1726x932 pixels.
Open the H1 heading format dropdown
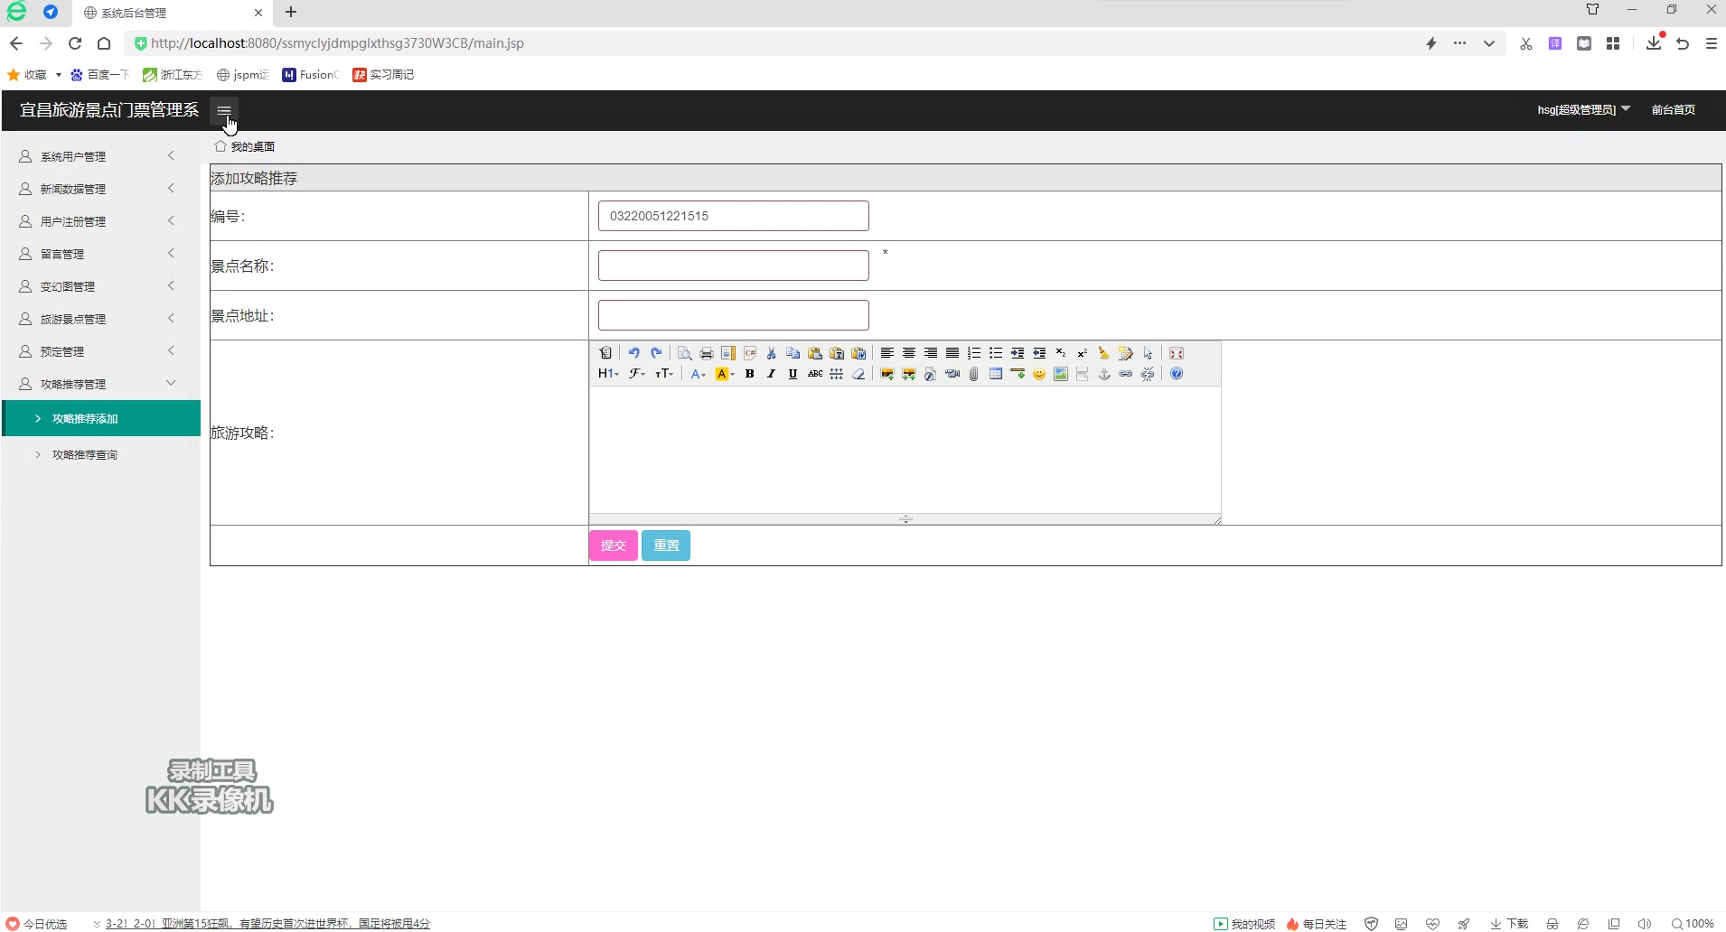click(x=608, y=374)
